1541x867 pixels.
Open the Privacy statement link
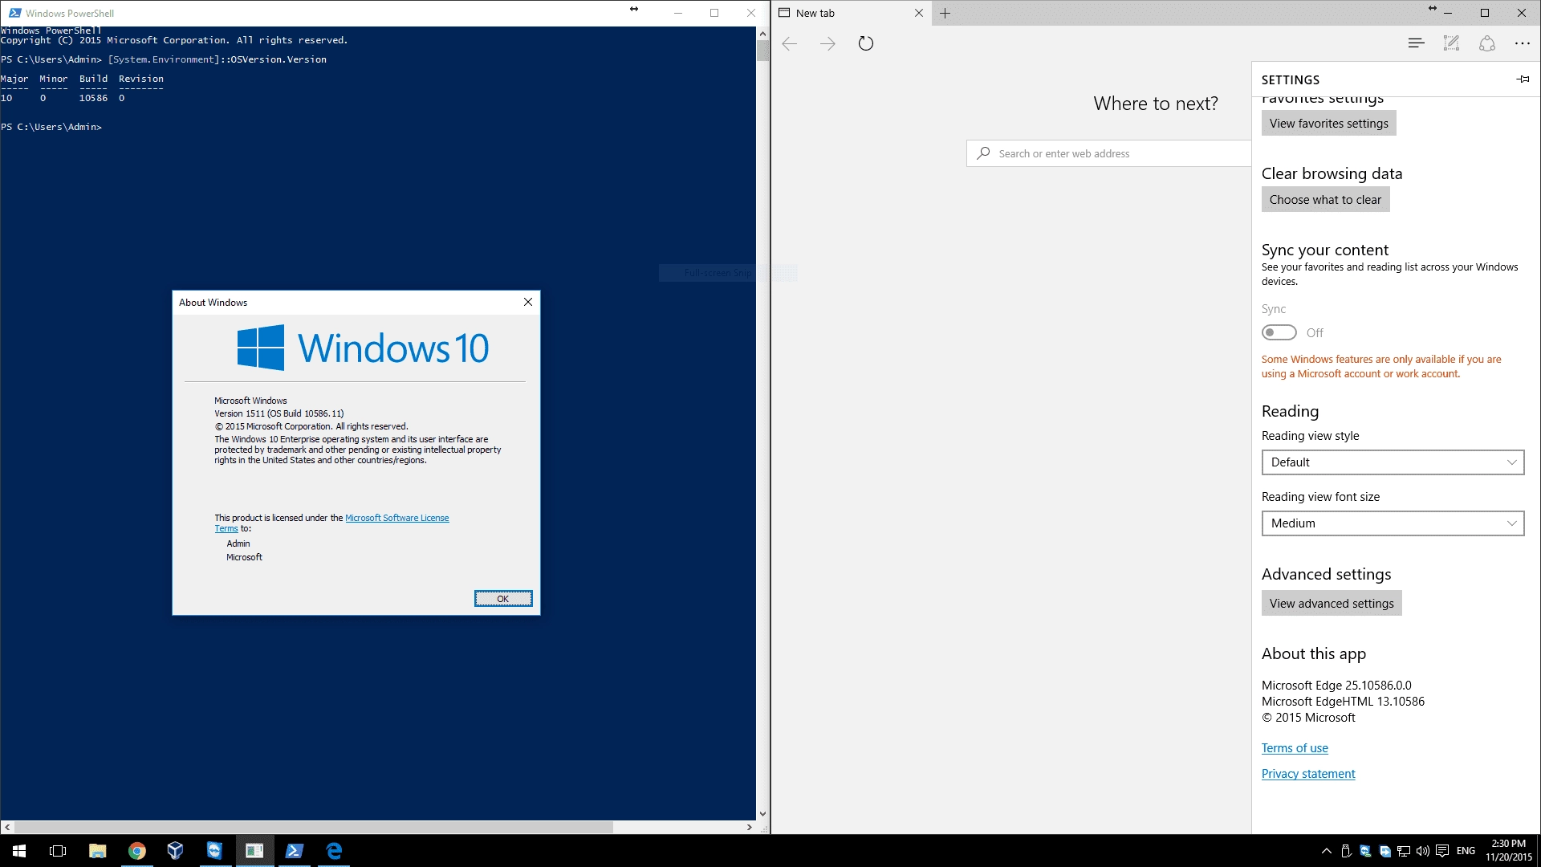(x=1308, y=774)
